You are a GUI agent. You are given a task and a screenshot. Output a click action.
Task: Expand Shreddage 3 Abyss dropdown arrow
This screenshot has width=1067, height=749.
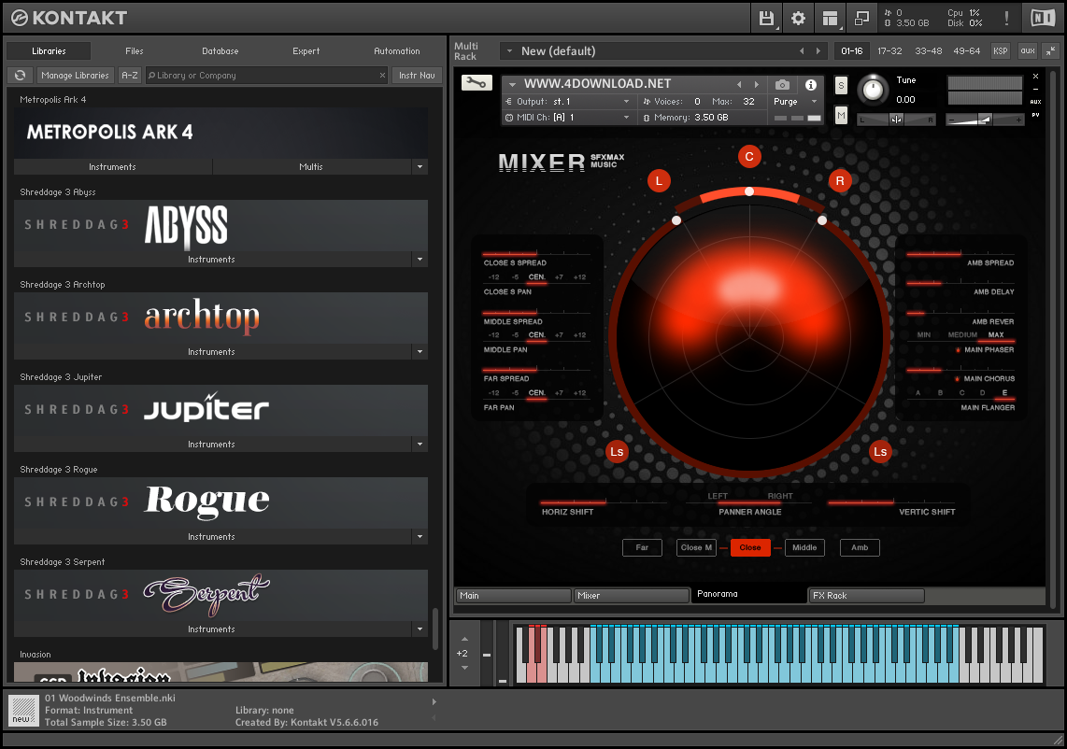[x=420, y=260]
